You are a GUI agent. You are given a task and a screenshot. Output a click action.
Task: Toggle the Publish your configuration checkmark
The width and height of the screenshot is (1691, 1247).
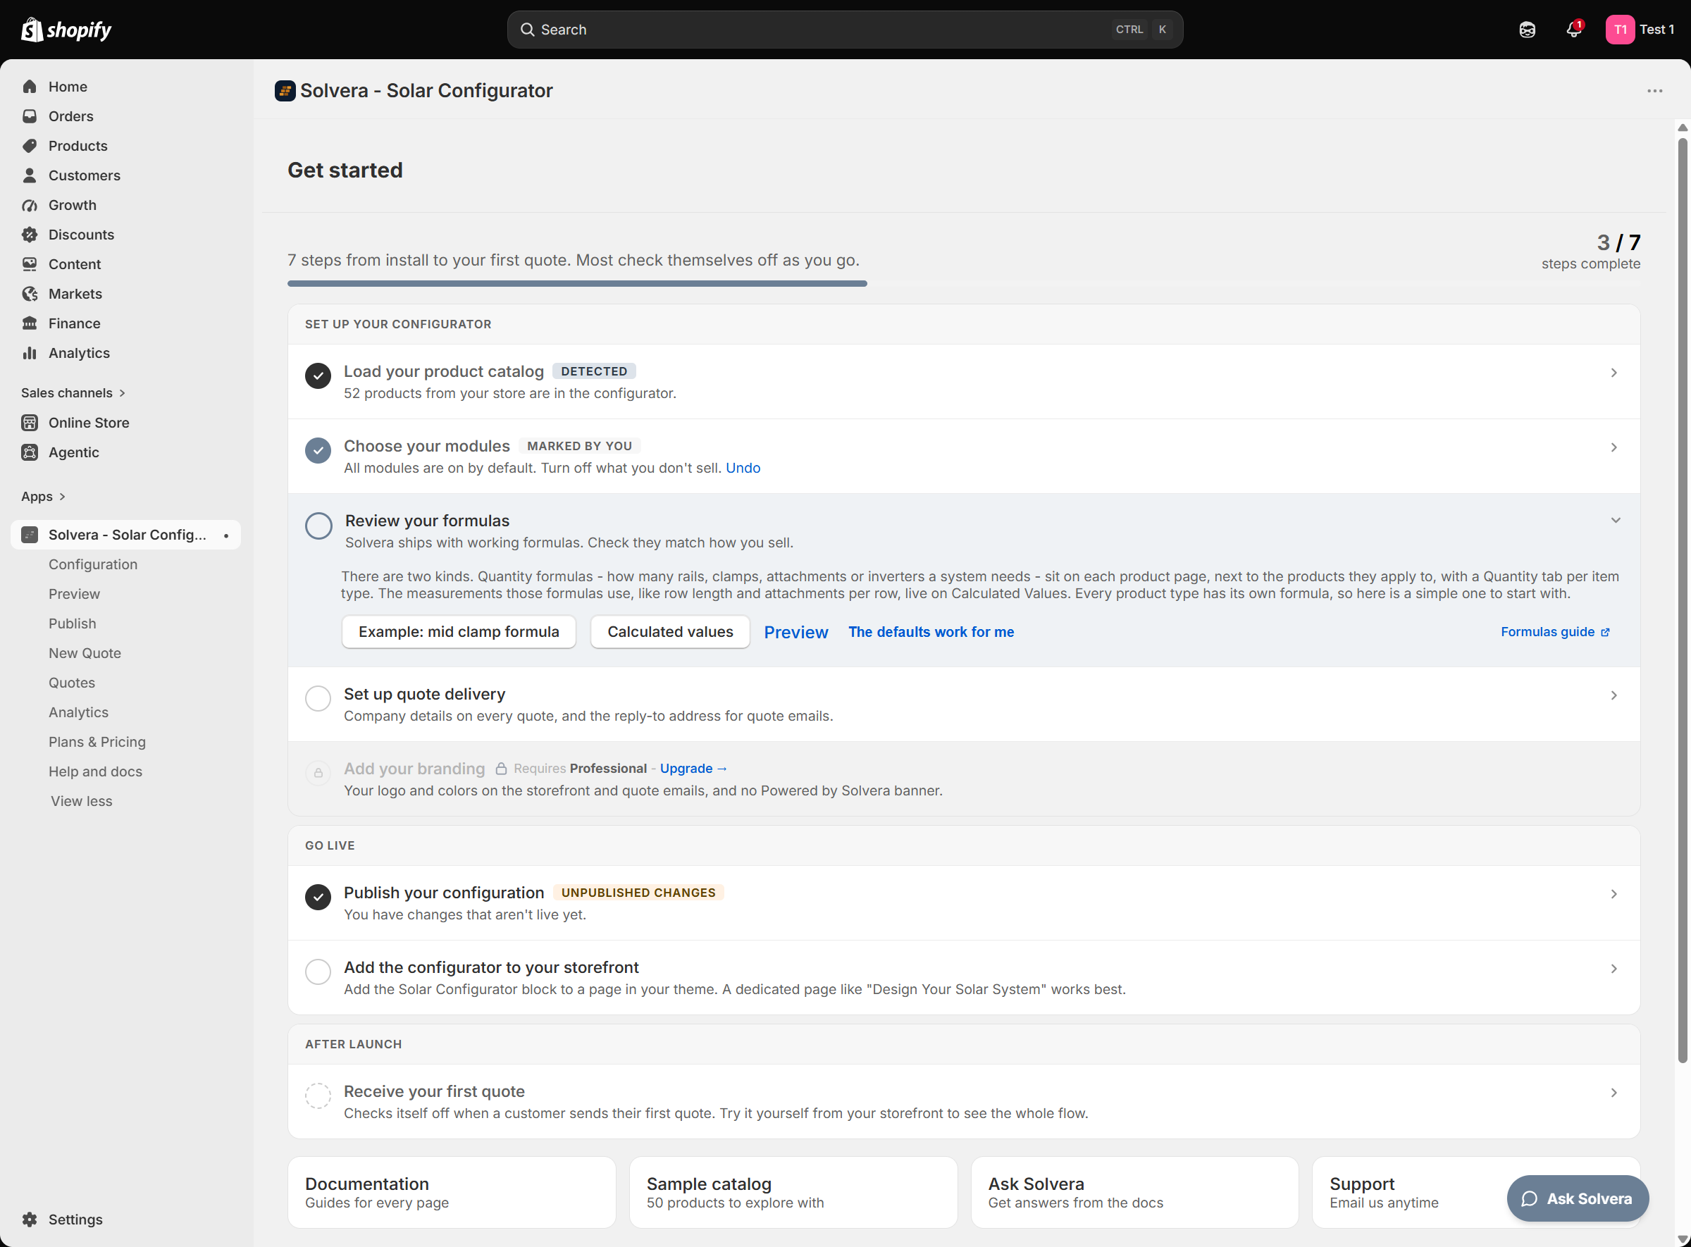pos(318,898)
